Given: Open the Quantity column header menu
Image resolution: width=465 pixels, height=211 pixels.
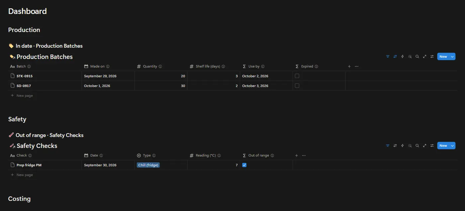Looking at the screenshot, I should click(x=161, y=66).
